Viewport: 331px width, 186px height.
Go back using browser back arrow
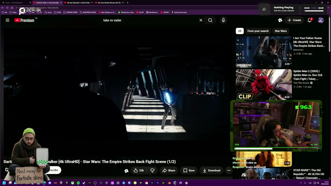tap(3, 8)
